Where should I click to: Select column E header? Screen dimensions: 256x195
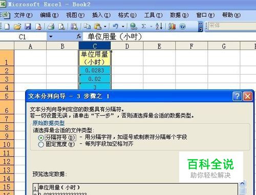[x=159, y=46]
